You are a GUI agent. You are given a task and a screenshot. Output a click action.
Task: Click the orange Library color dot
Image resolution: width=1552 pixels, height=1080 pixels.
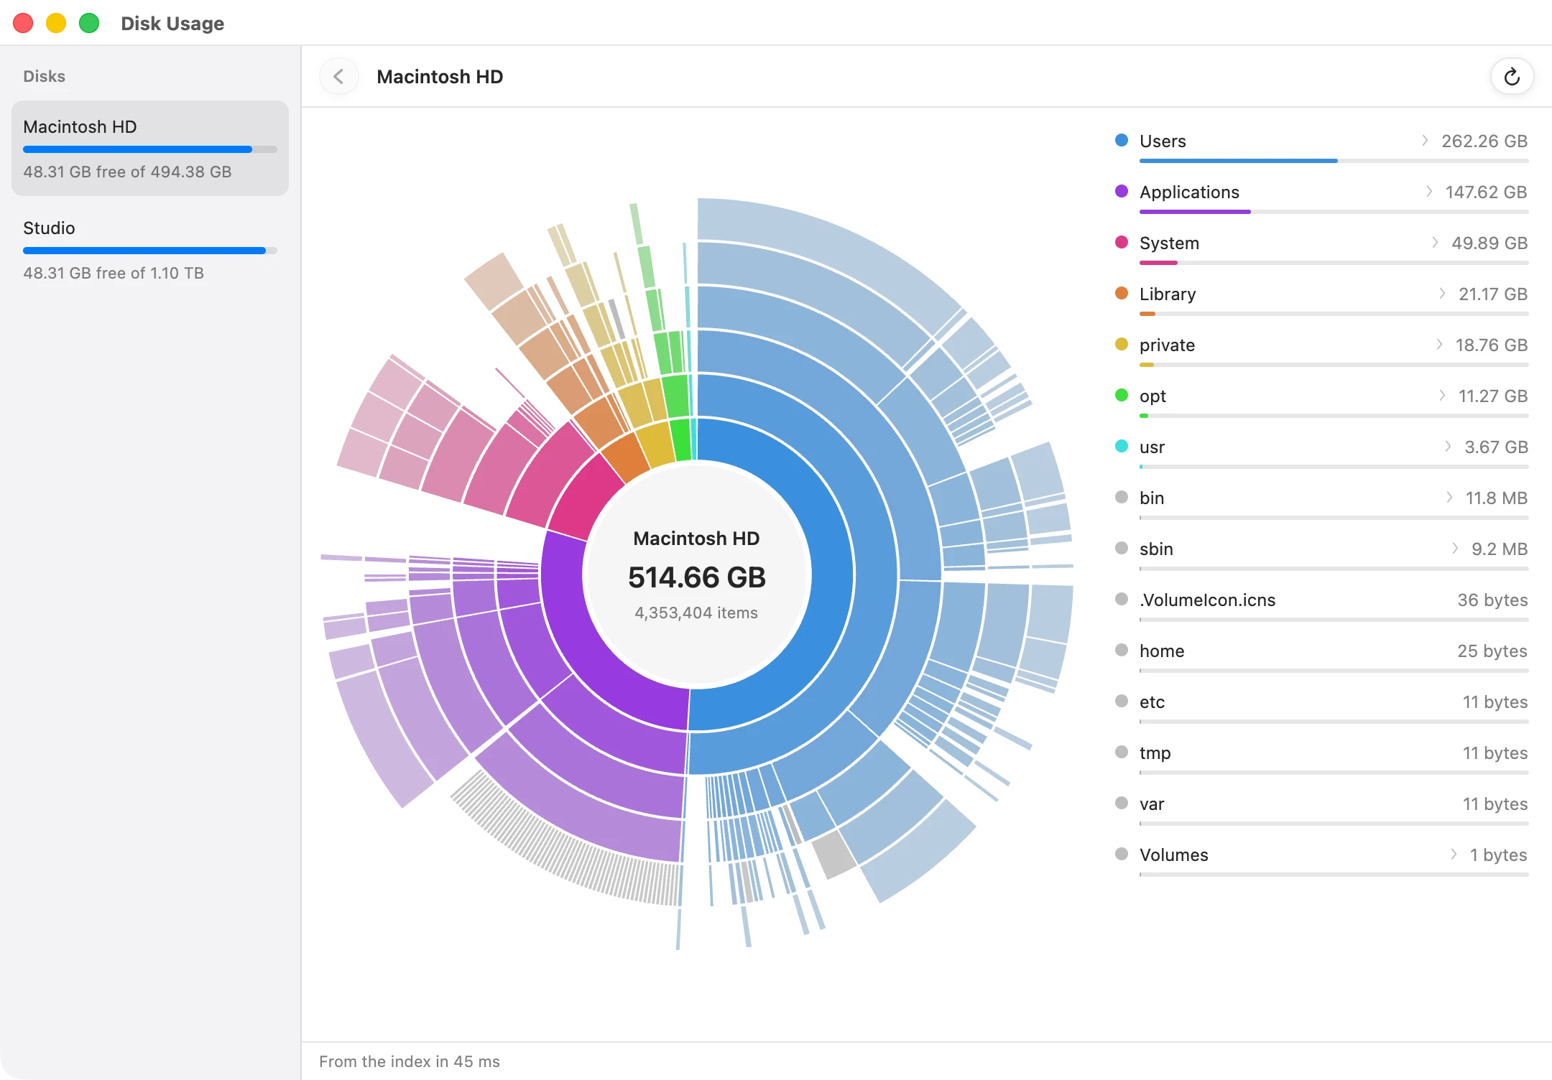[x=1122, y=293]
